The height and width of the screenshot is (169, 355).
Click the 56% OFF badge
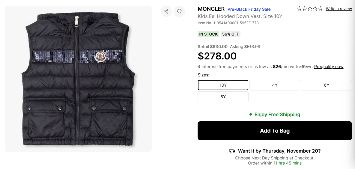pos(231,34)
